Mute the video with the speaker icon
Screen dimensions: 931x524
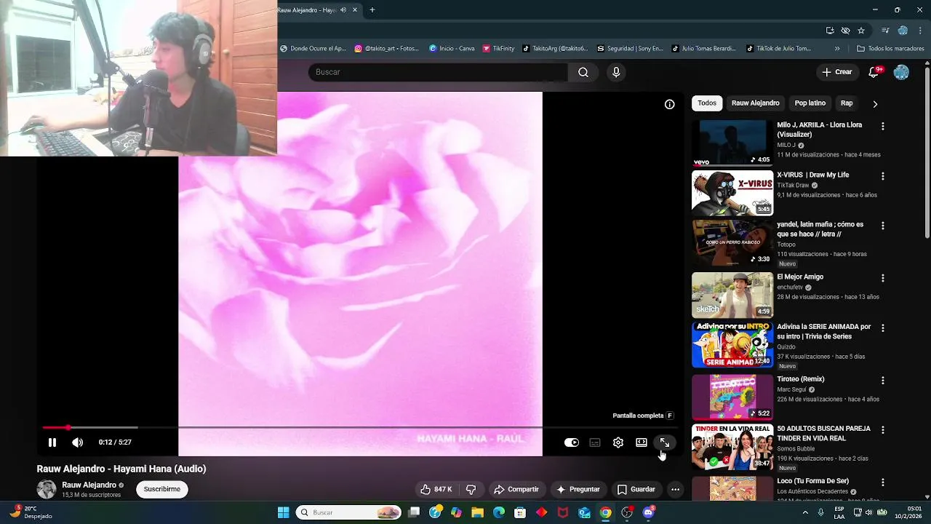coord(78,442)
